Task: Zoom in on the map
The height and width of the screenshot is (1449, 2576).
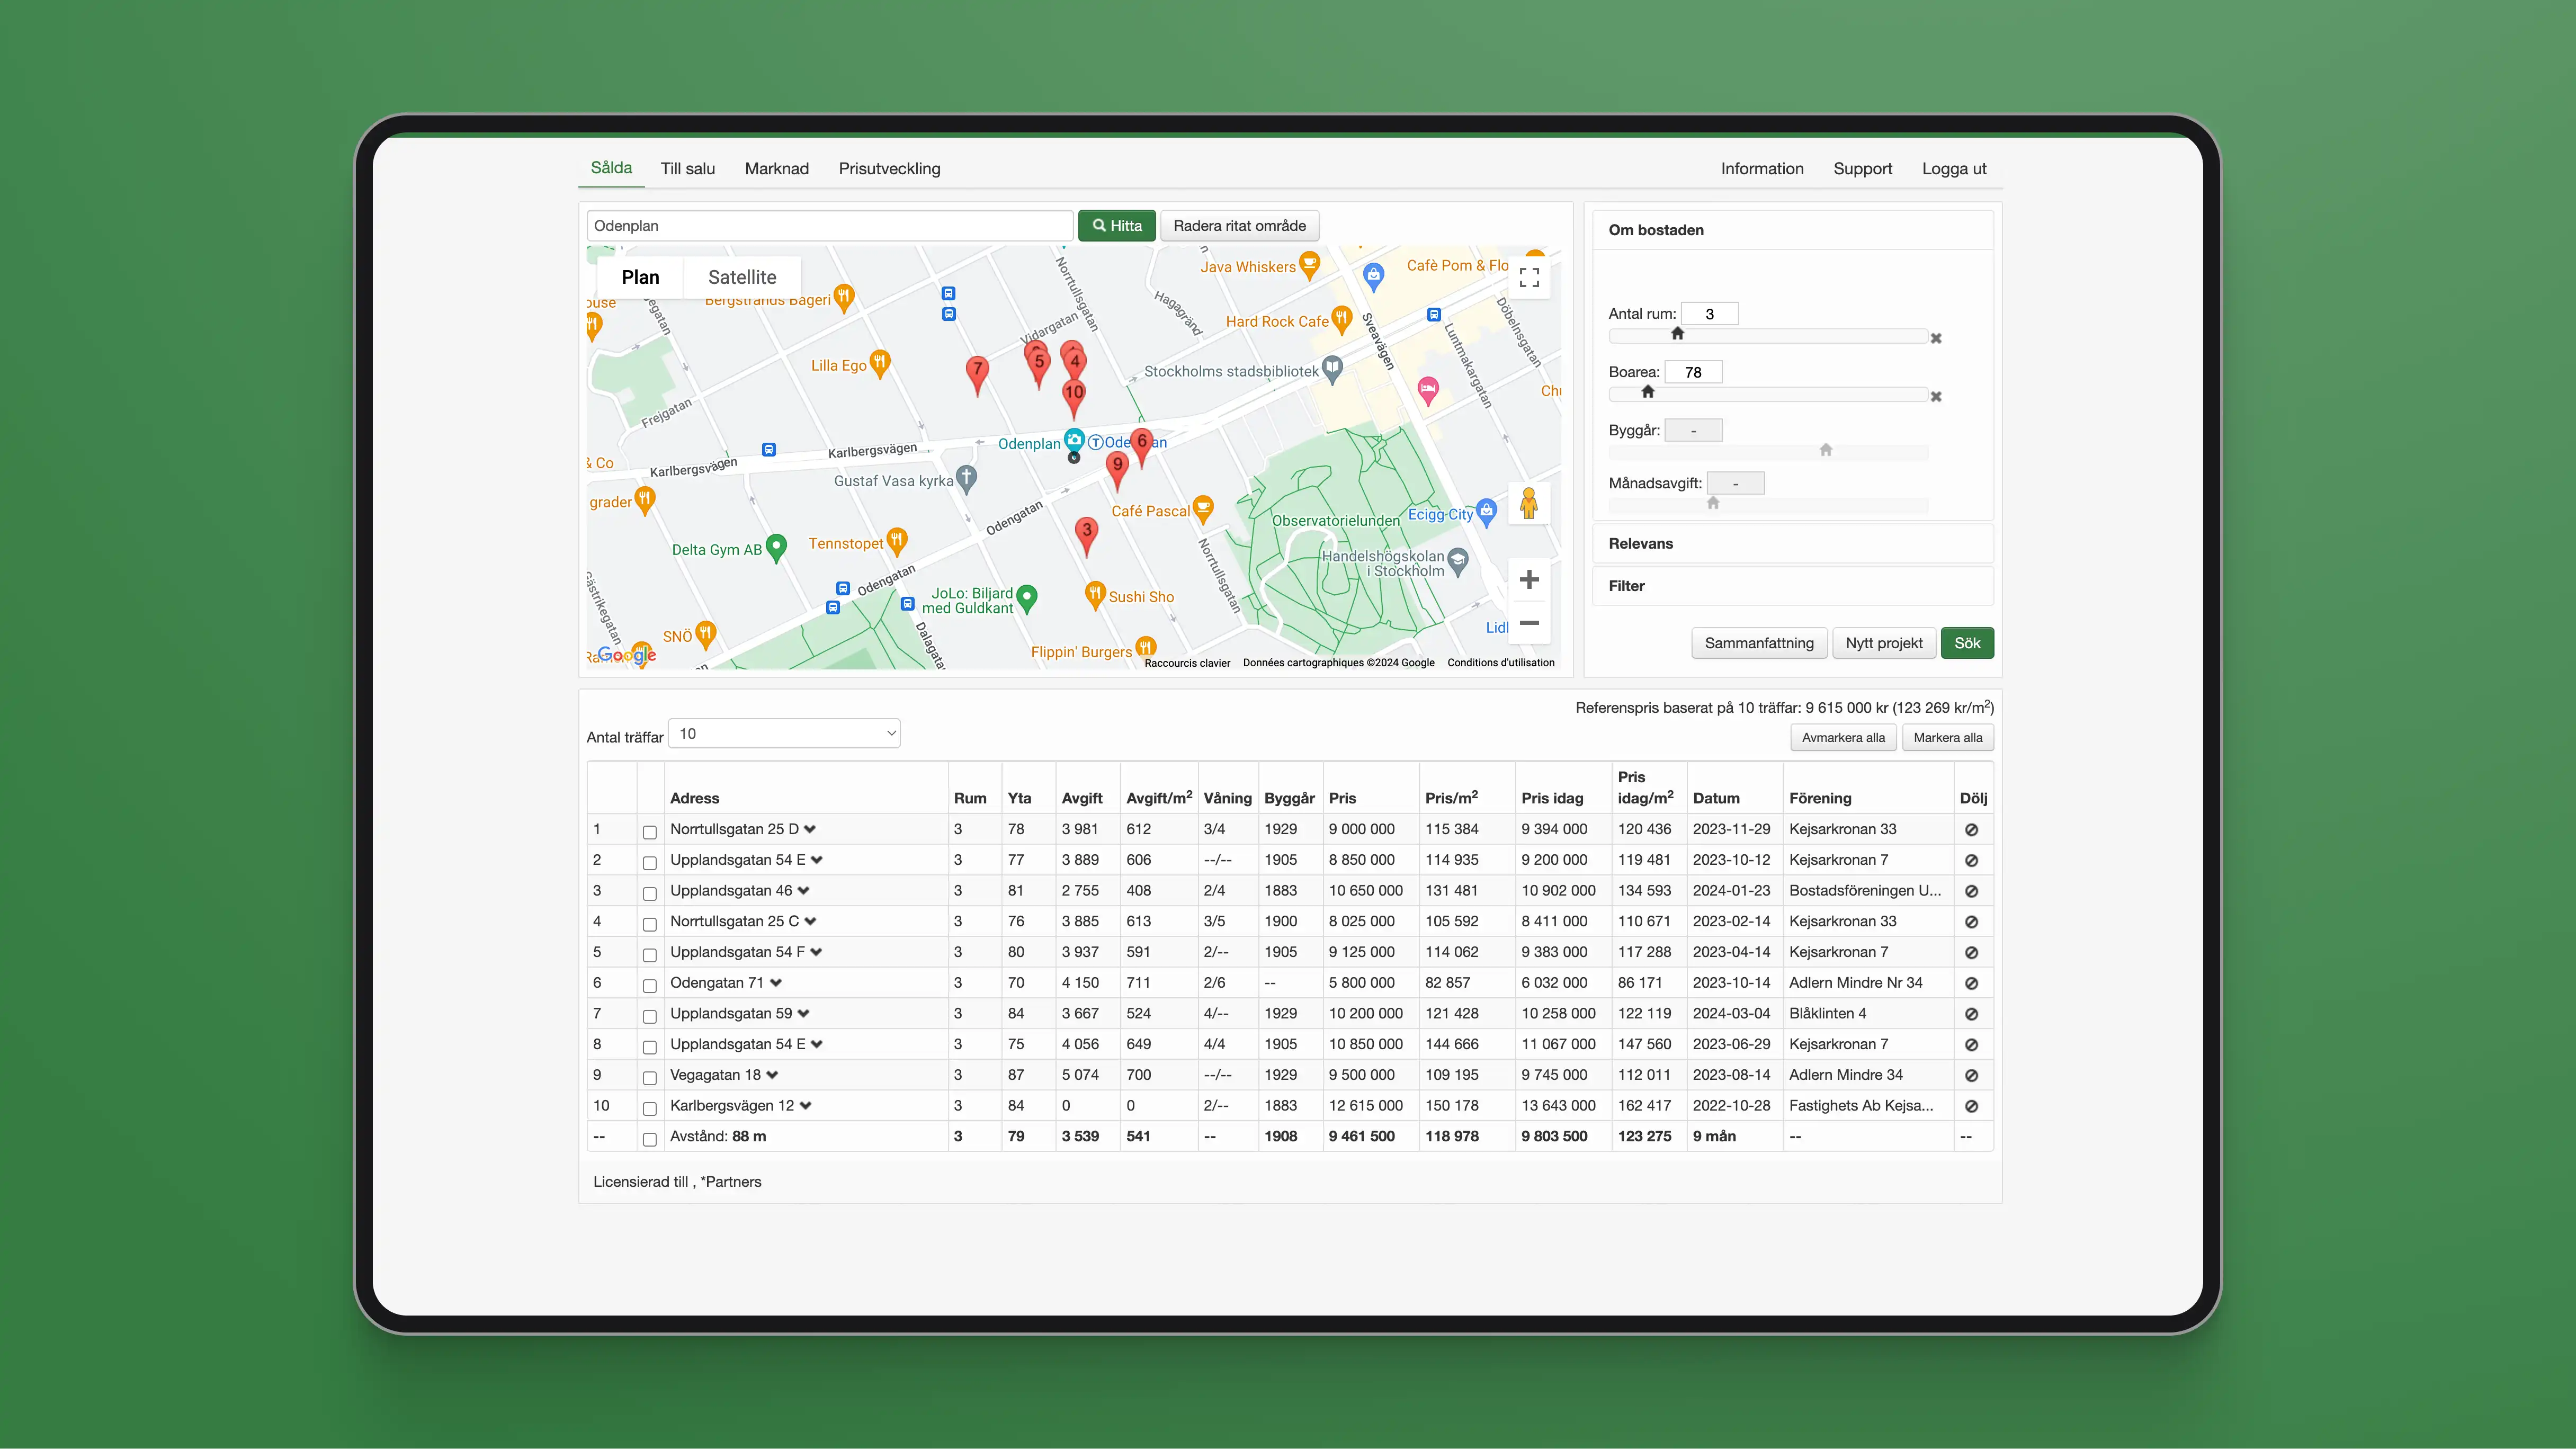Action: tap(1528, 579)
